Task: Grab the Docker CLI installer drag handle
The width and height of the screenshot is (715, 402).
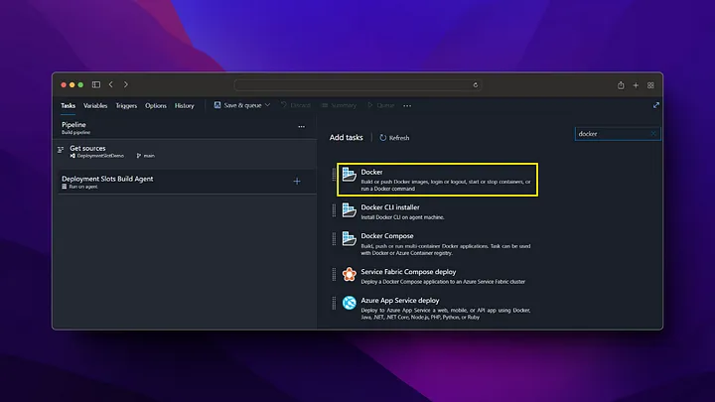Action: (334, 210)
